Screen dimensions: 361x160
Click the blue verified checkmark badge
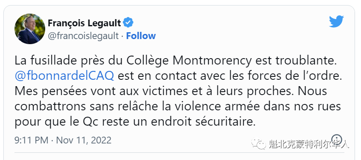tap(128, 22)
